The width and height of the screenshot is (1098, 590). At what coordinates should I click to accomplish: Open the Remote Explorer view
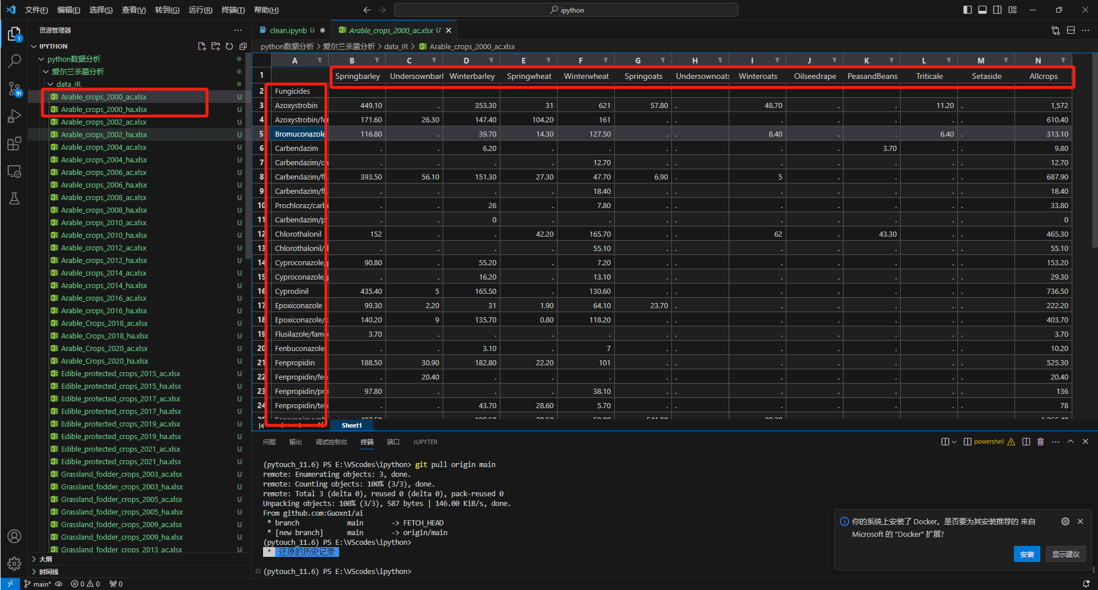tap(14, 171)
